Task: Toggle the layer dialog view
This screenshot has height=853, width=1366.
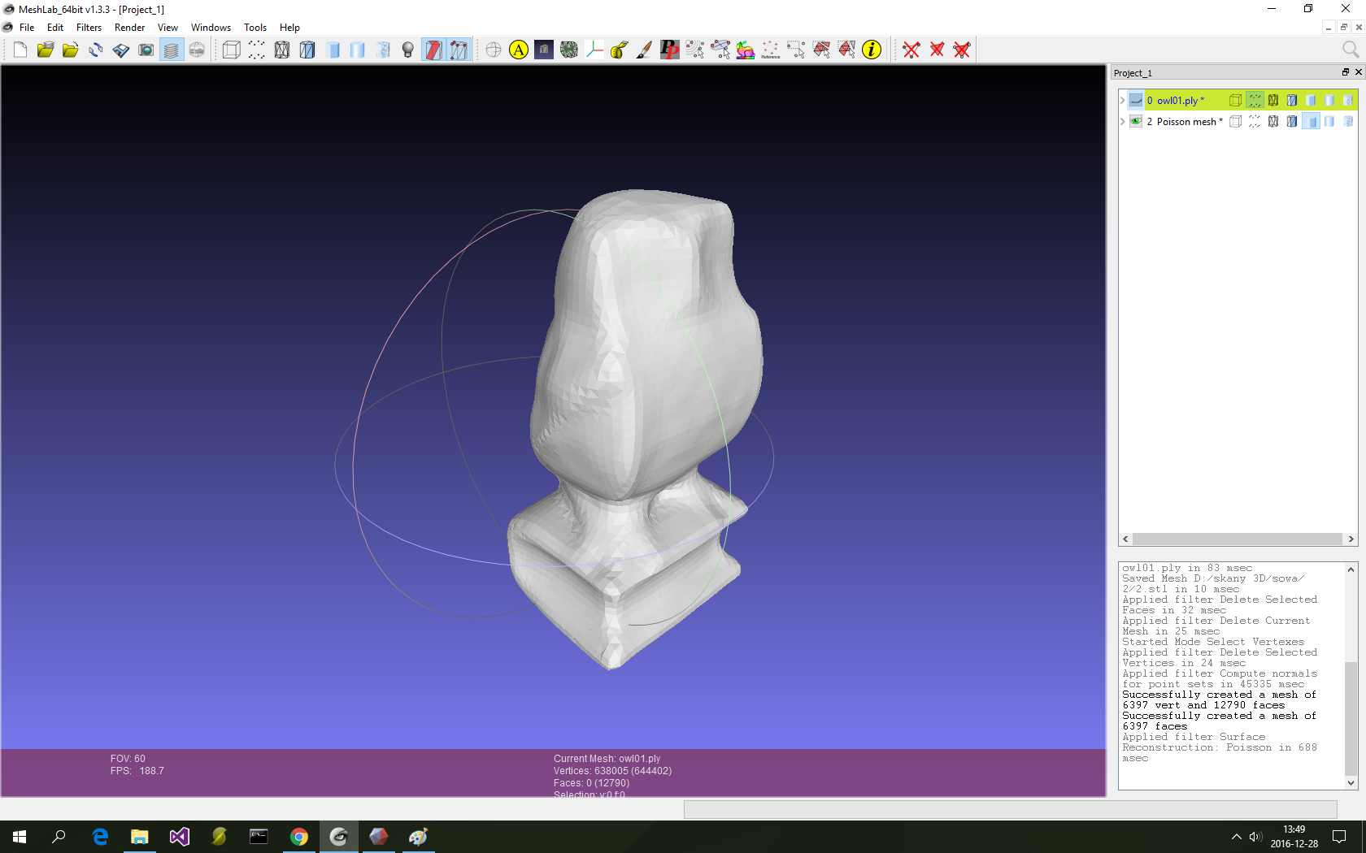Action: pos(172,50)
